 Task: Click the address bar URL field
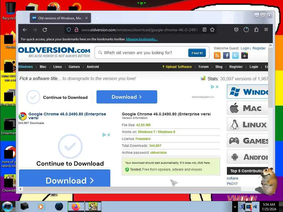click(140, 30)
